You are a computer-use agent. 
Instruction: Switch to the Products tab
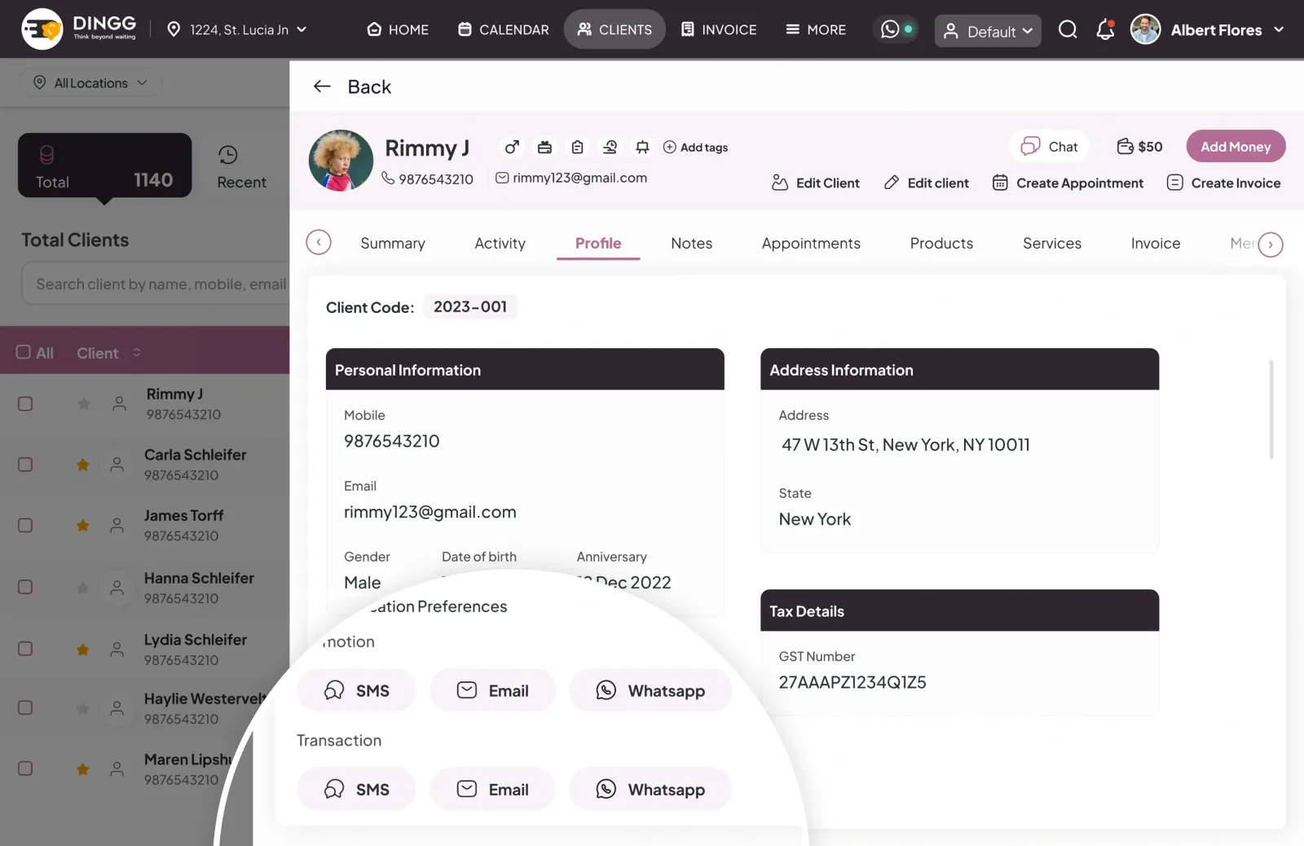pos(941,243)
